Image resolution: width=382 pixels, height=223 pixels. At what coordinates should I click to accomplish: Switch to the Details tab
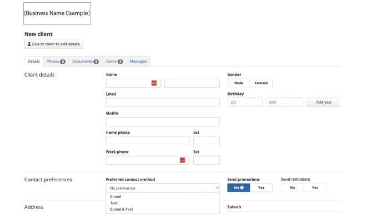click(x=34, y=62)
